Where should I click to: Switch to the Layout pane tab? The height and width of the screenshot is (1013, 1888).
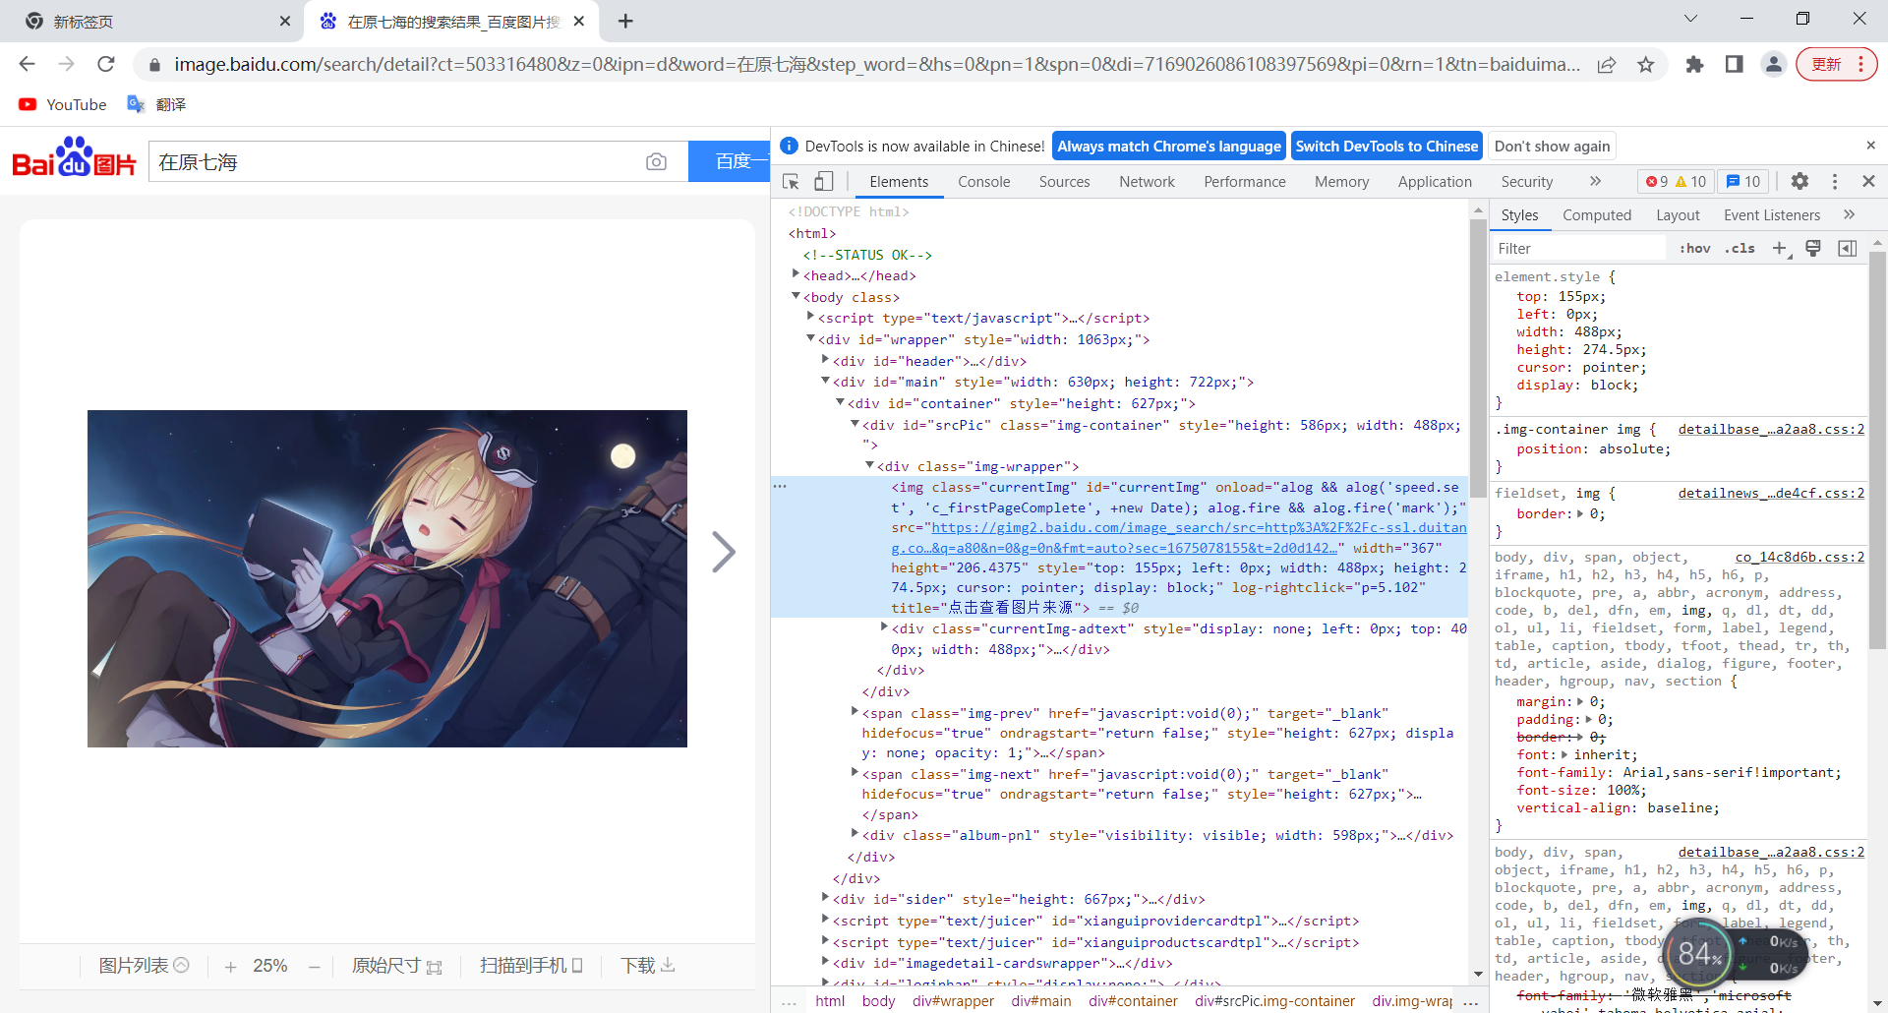click(x=1678, y=215)
